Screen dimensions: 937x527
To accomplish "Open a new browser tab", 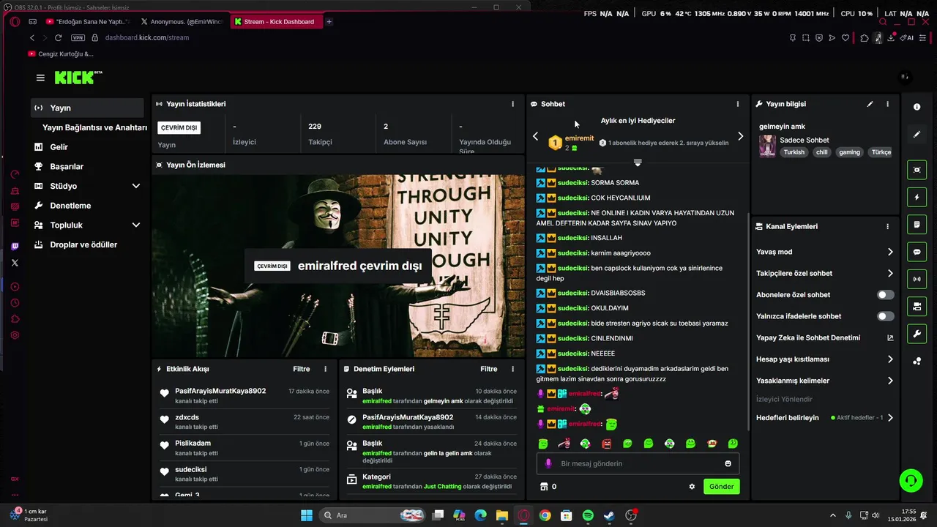I will pyautogui.click(x=329, y=22).
